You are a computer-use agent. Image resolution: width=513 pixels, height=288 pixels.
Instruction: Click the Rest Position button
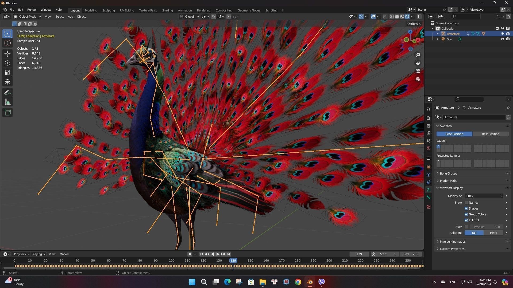point(491,134)
